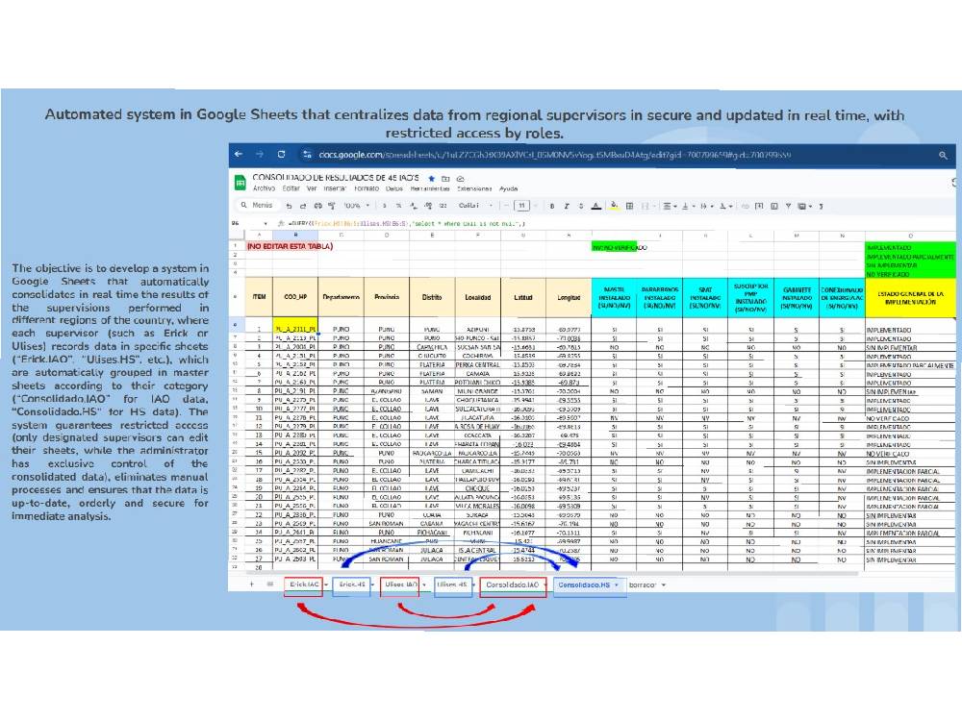Toggle strikethrough formatting
962x721 pixels.
581,206
